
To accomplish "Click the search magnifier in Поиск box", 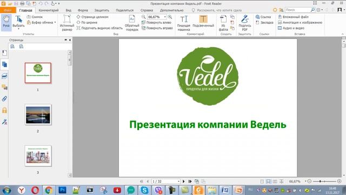I will [312, 10].
